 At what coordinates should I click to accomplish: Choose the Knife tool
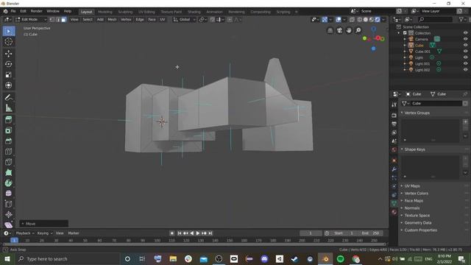click(9, 162)
